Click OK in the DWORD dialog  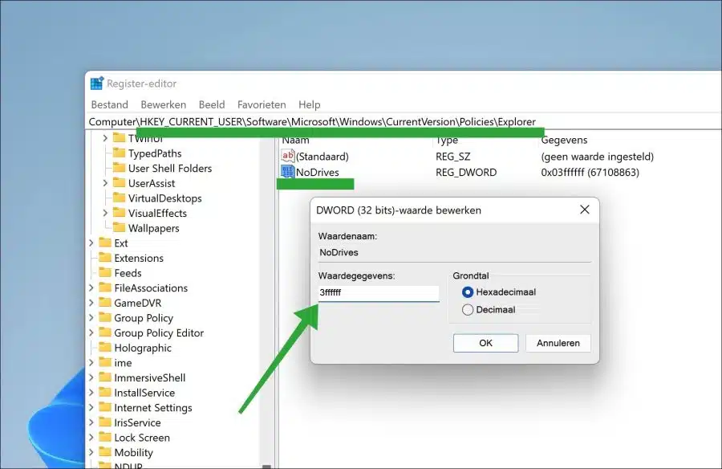click(x=485, y=343)
